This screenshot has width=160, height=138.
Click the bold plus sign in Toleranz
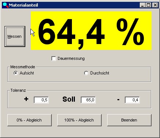point(26,99)
